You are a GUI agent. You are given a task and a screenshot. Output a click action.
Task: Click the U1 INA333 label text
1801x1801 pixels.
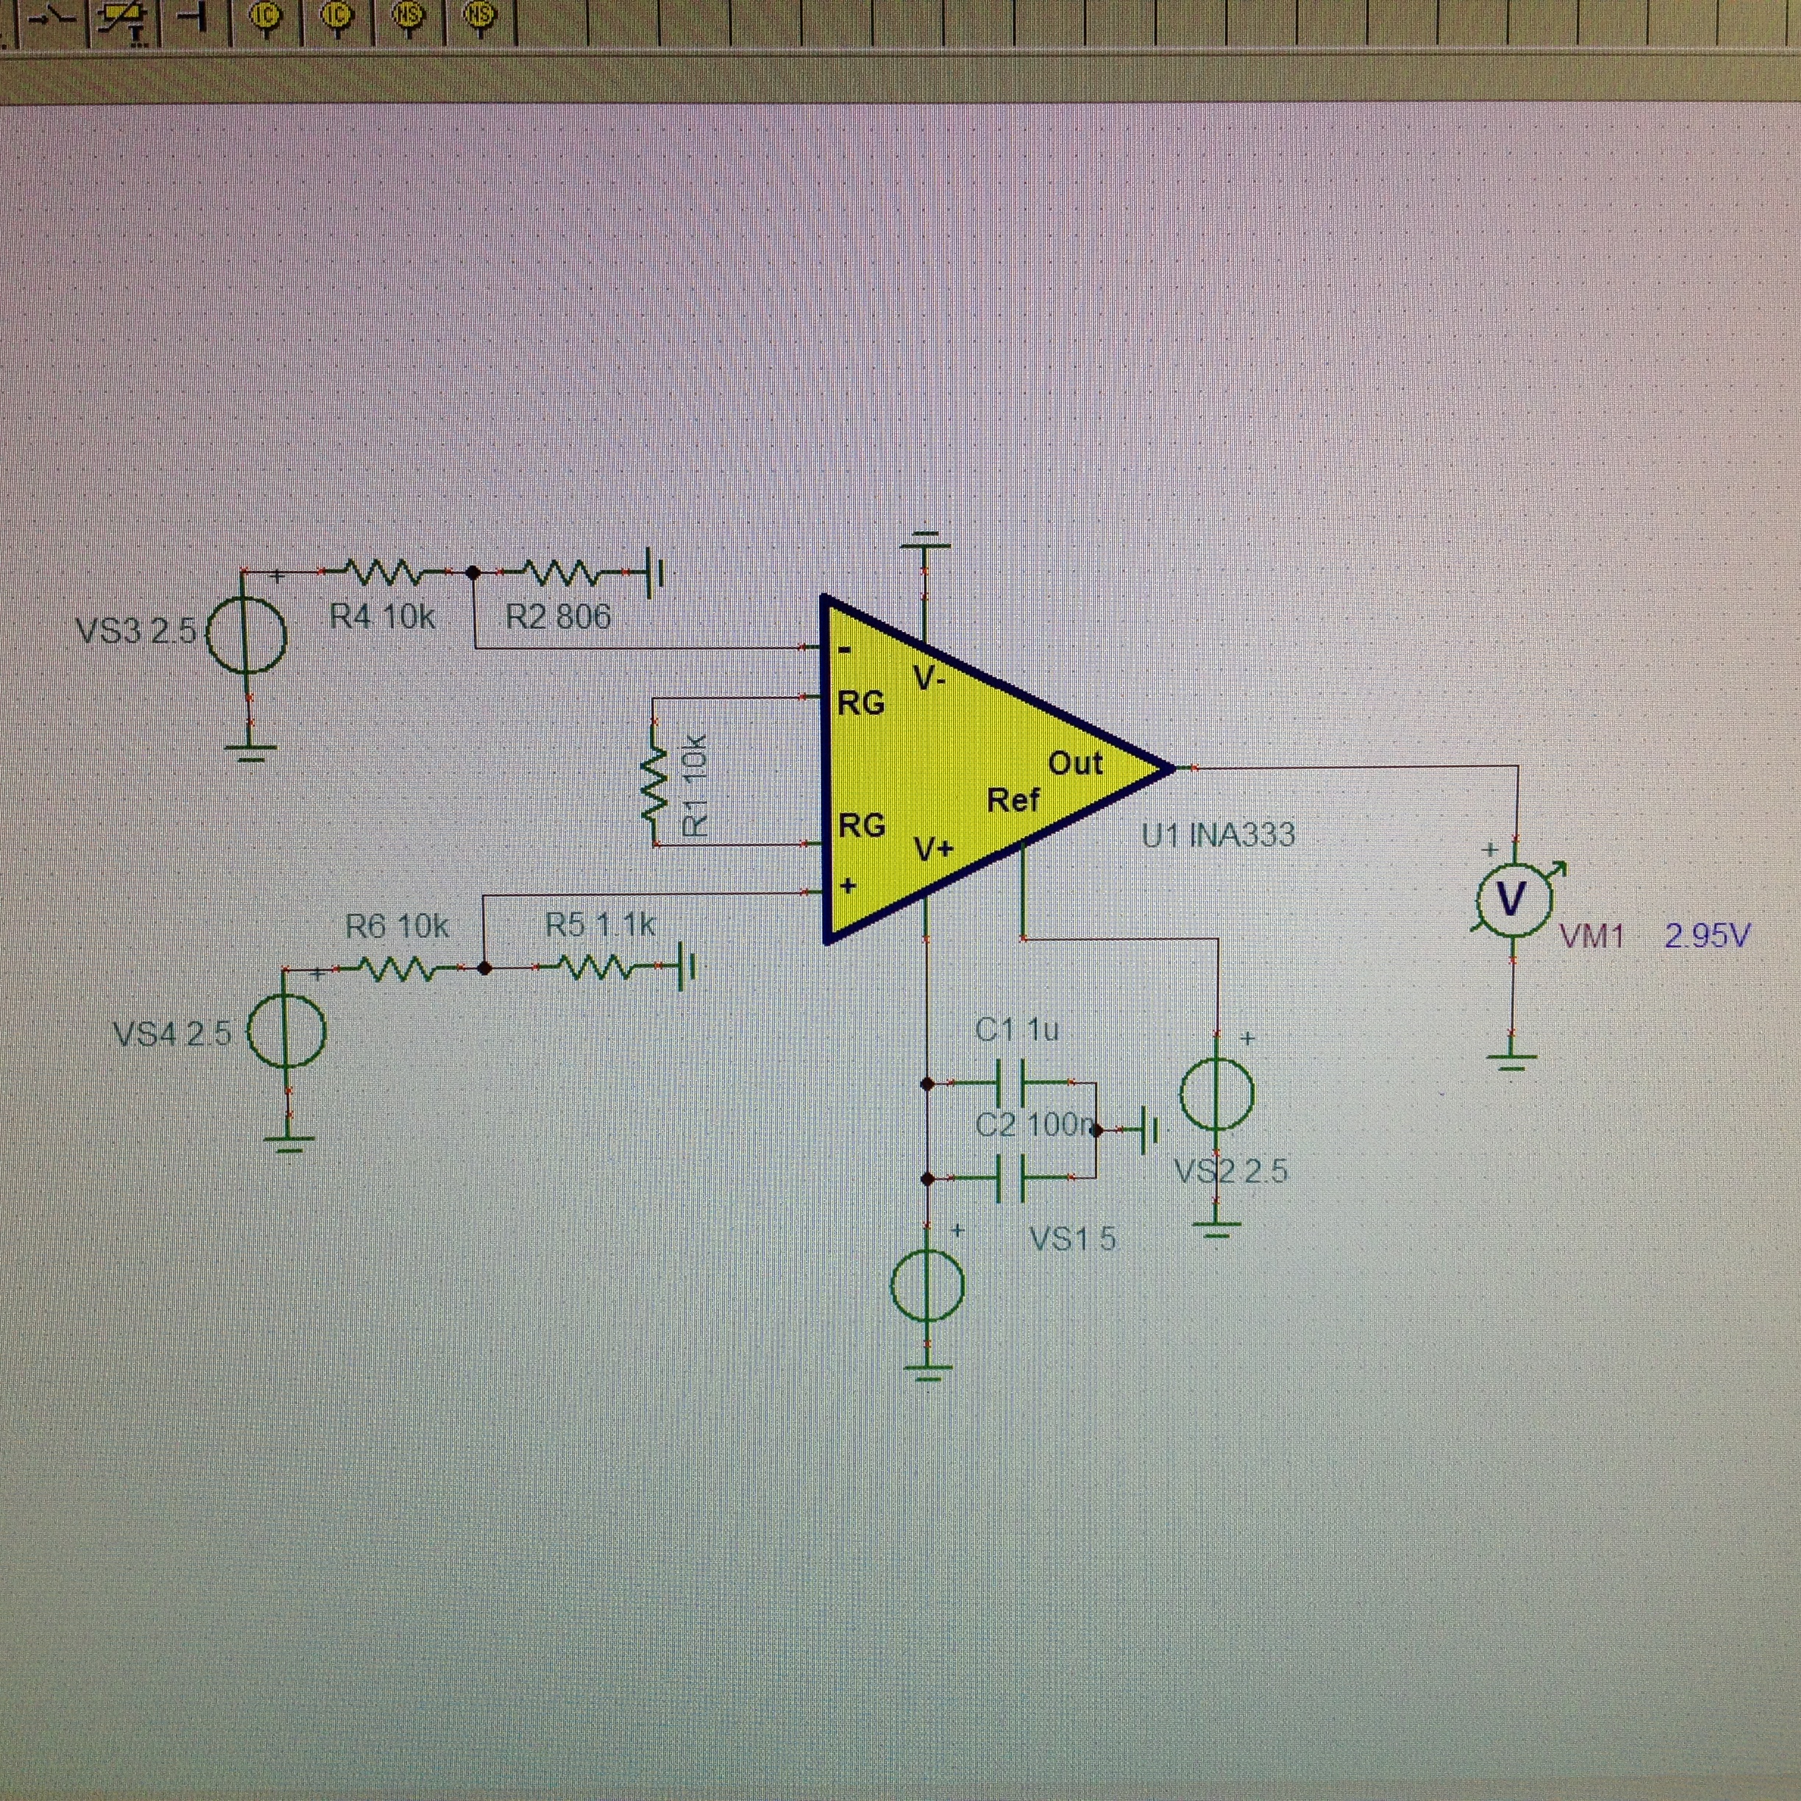coord(1218,834)
